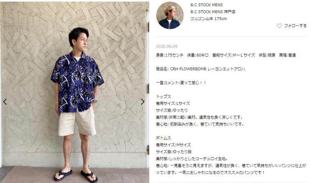Open the B.C STOCK MENS brand link
This screenshot has height=183, width=328.
click(x=207, y=5)
